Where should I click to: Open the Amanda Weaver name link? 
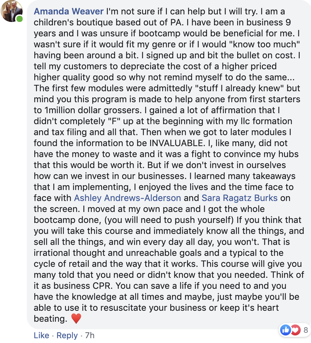click(x=69, y=11)
